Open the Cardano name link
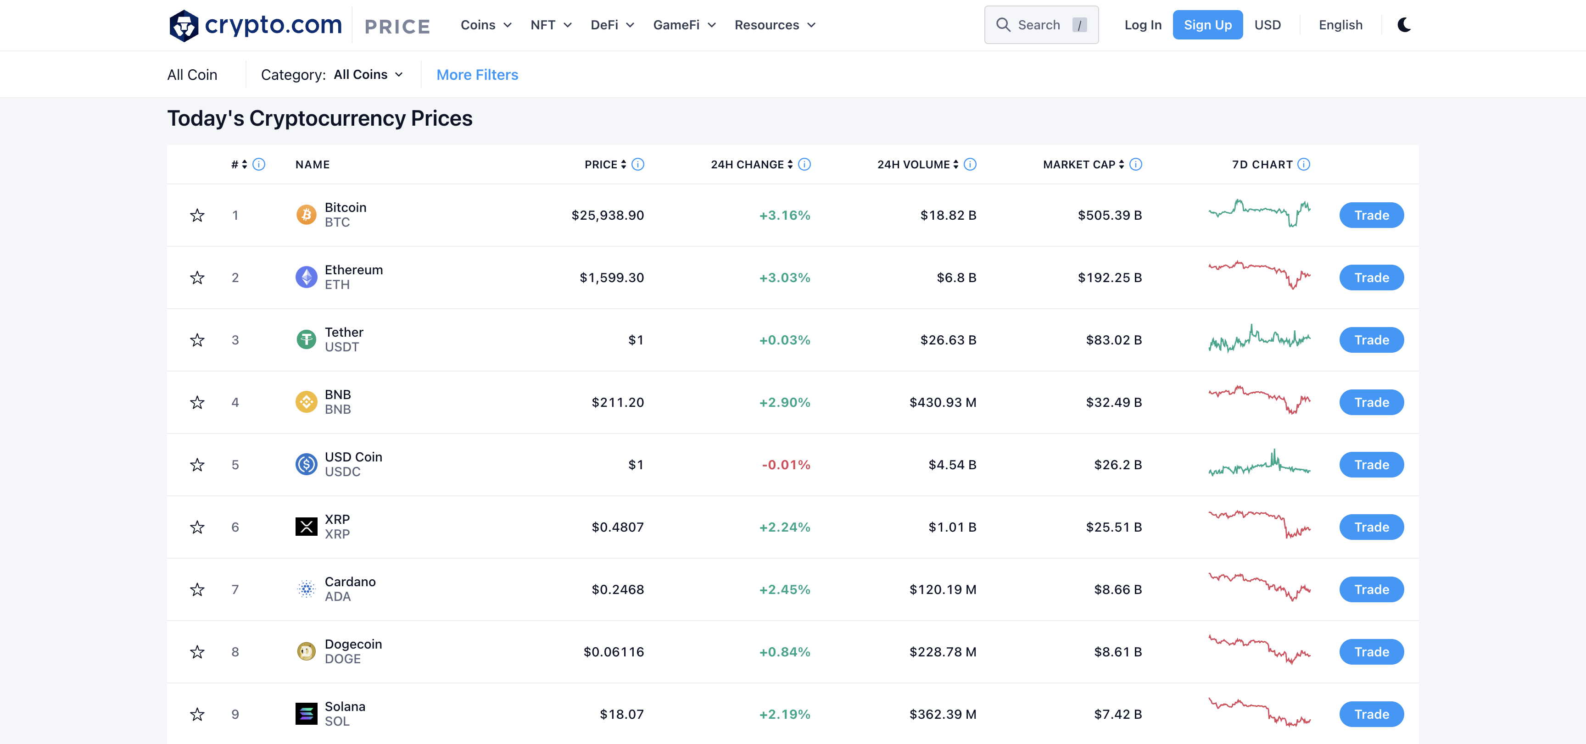Viewport: 1586px width, 744px height. click(x=350, y=582)
